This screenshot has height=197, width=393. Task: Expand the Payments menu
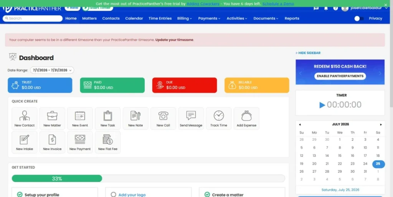pos(209,18)
